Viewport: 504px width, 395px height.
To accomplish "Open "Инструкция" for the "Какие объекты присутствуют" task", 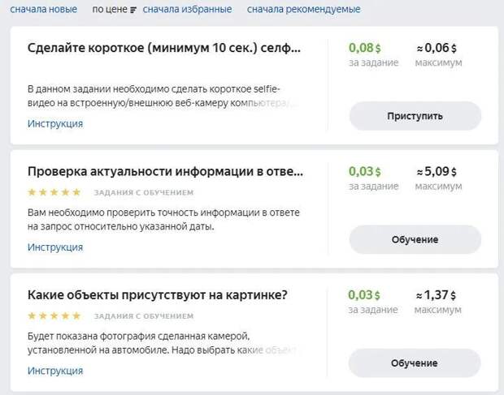I will point(55,371).
